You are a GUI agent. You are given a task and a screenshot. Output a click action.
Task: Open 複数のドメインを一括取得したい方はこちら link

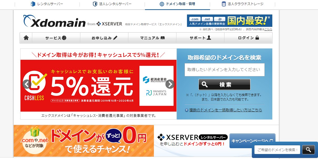pos(226,110)
